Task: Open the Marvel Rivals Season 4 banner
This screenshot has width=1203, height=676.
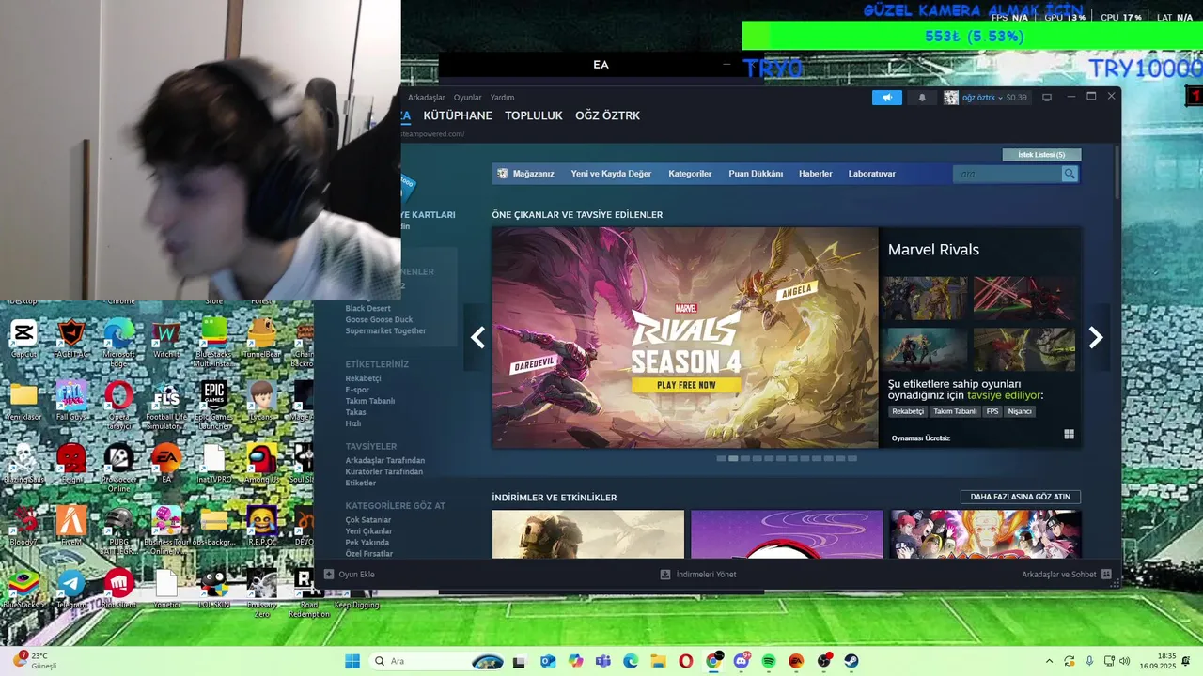Action: point(685,337)
